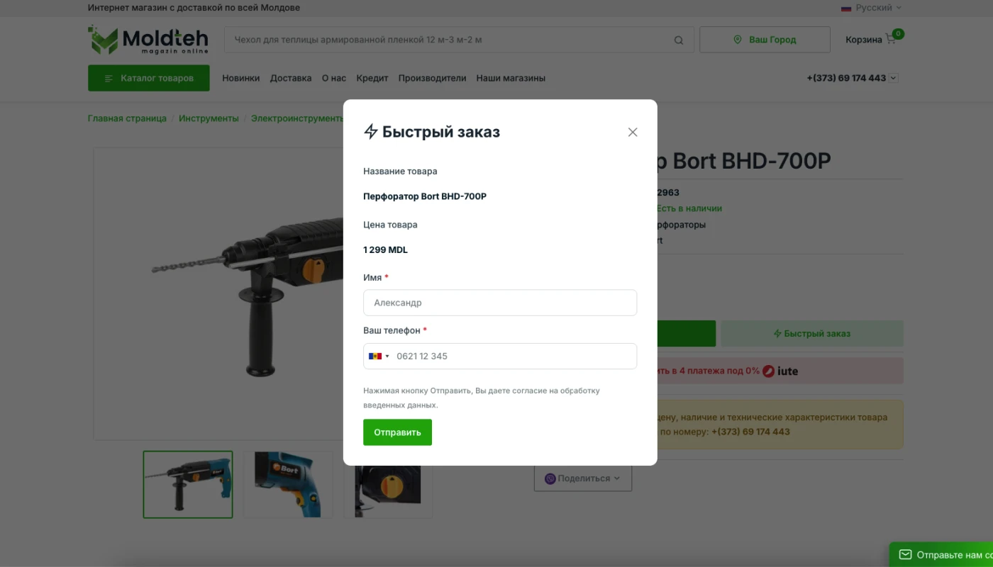This screenshot has width=993, height=567.
Task: Click the Отправить button
Action: [x=397, y=432]
